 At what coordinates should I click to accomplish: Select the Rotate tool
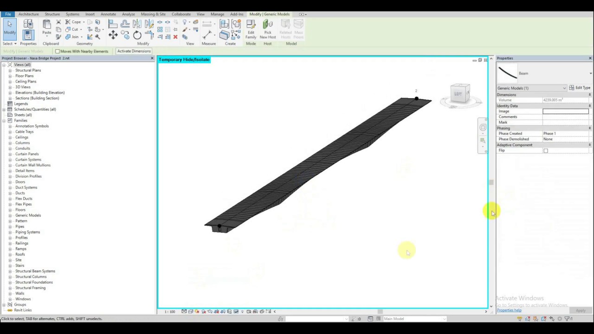[x=137, y=35]
